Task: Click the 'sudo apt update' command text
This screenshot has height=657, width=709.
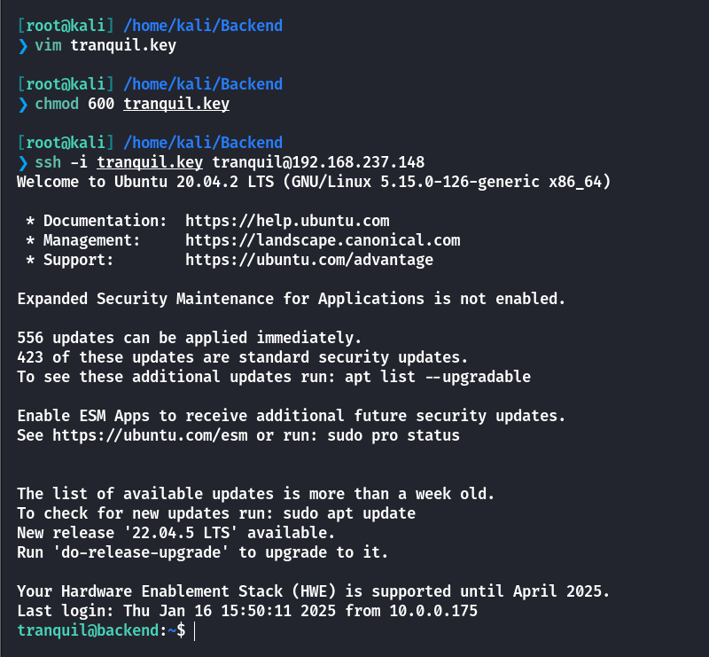Action: 349,513
